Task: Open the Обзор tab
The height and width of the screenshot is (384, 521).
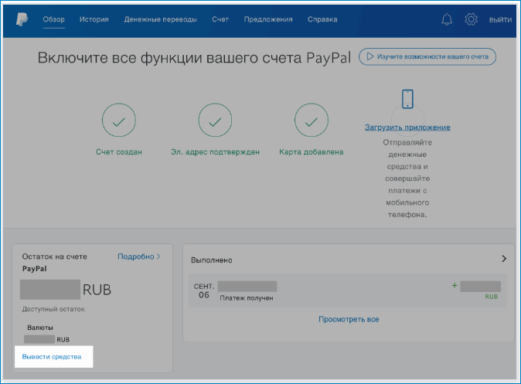Action: 53,19
